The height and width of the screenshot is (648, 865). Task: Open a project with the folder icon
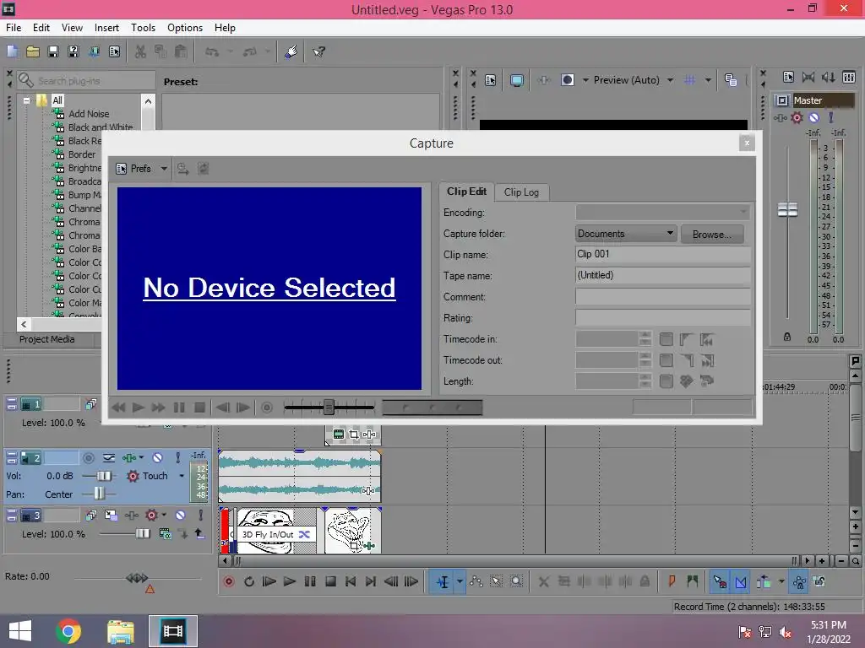[x=33, y=51]
